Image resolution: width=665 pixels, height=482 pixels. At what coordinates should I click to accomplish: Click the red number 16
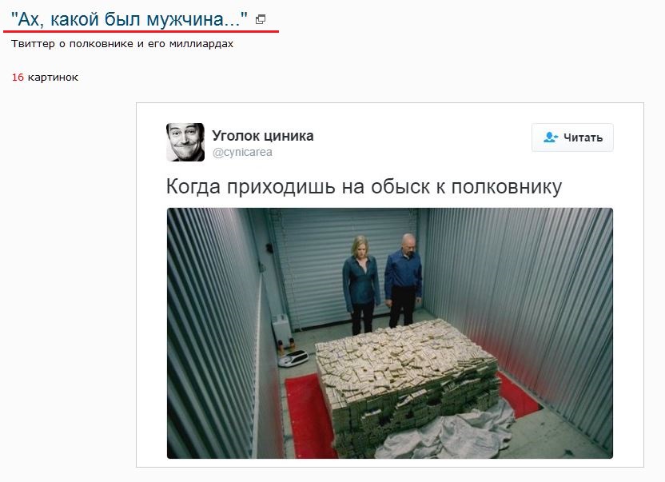[x=18, y=78]
